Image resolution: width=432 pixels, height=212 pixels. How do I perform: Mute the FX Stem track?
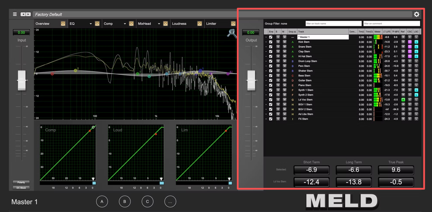[x=285, y=119]
